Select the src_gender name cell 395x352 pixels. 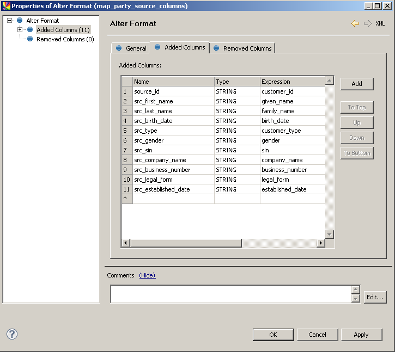[x=173, y=140]
